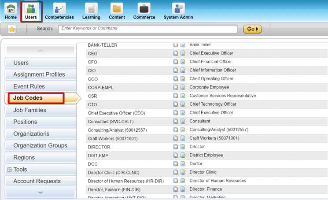Viewport: 328px width, 200px height.
Task: Click the keyword search input field
Action: click(150, 29)
